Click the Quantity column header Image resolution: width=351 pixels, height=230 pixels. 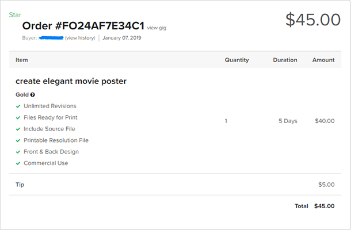tap(236, 60)
